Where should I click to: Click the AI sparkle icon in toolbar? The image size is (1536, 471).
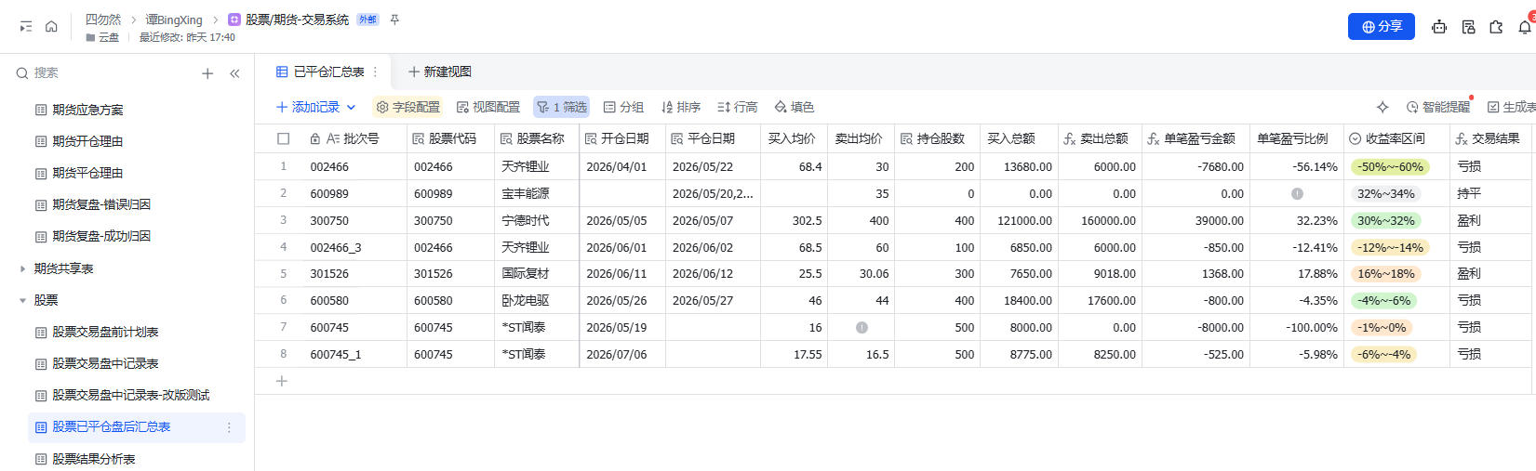(x=1382, y=107)
